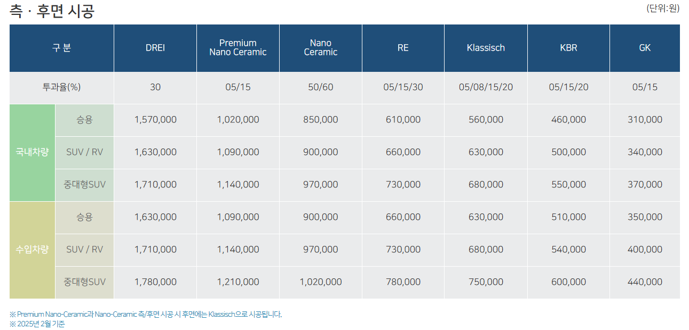Click the KBR 투과율 value '05/15/20'
The width and height of the screenshot is (689, 330).
tap(568, 87)
